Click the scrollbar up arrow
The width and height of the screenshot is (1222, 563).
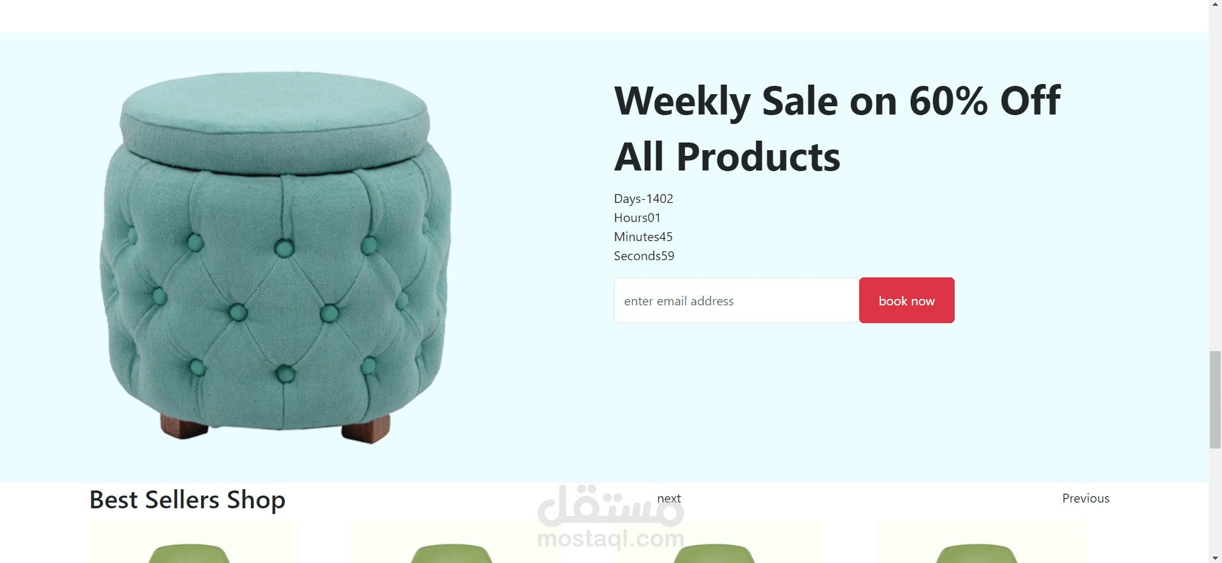pos(1215,3)
